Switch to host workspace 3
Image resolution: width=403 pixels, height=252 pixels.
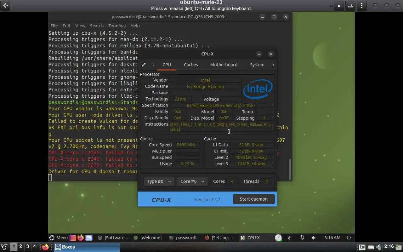28,247
